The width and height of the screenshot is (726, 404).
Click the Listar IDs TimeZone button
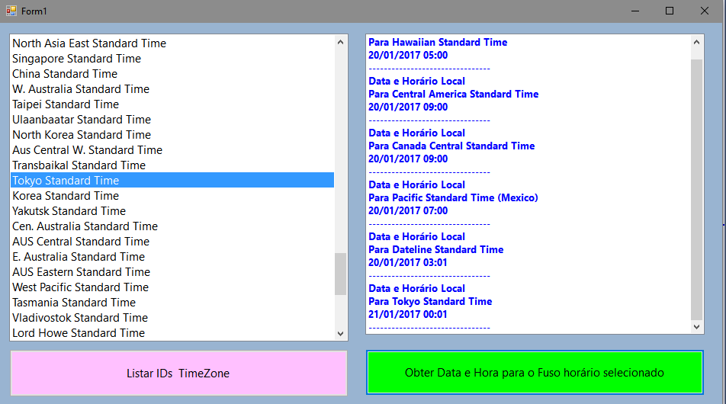pyautogui.click(x=178, y=373)
